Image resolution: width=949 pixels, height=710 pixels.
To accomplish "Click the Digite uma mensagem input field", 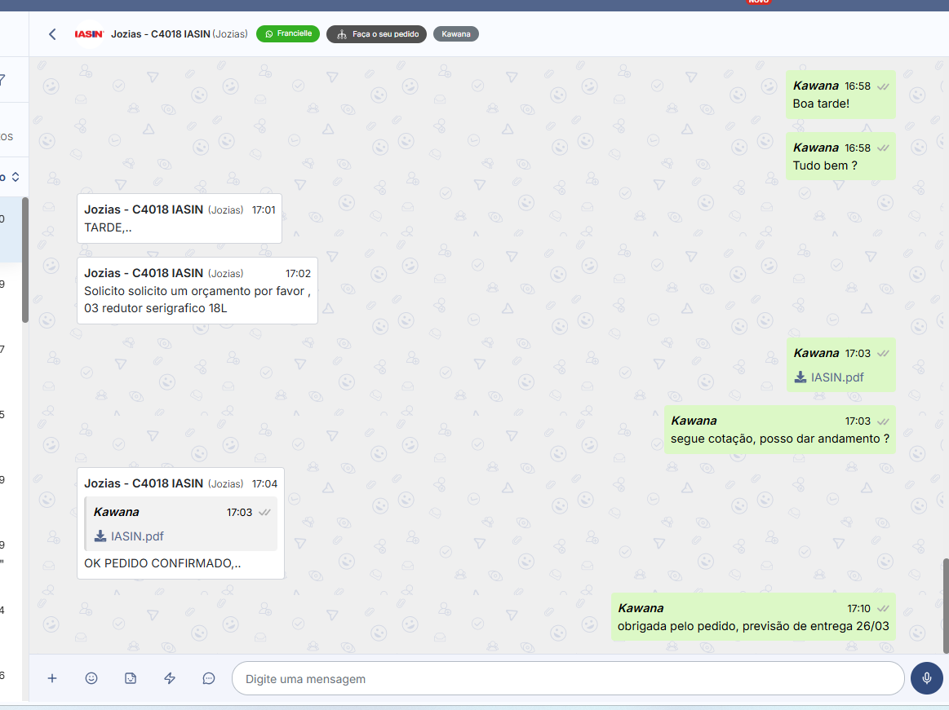I will tap(568, 678).
